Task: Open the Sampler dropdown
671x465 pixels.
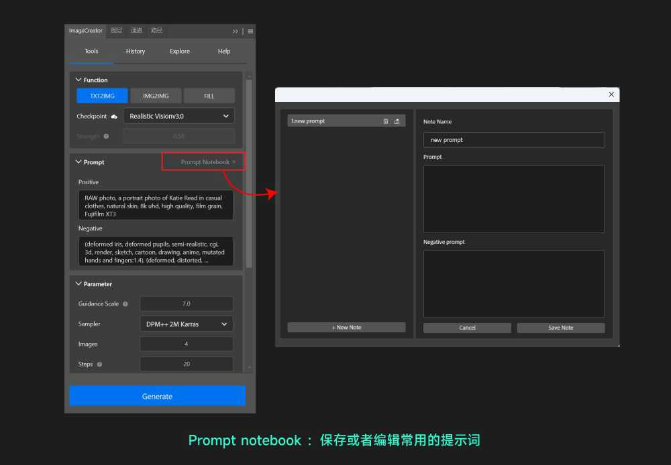Action: [x=187, y=324]
